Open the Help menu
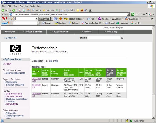 [39, 6]
